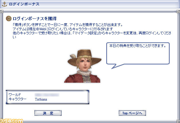Click the speech bubble message 本日の特典を受け取ることができます
Screen dimensions: 180x123
tap(138, 46)
